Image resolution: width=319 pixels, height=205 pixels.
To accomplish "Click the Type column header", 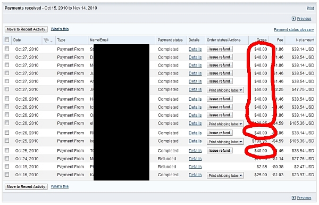I will pyautogui.click(x=61, y=40).
